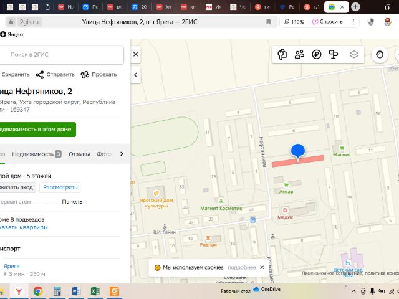This screenshot has width=399, height=299.
Task: Dismiss the cookies notice
Action: point(262,267)
